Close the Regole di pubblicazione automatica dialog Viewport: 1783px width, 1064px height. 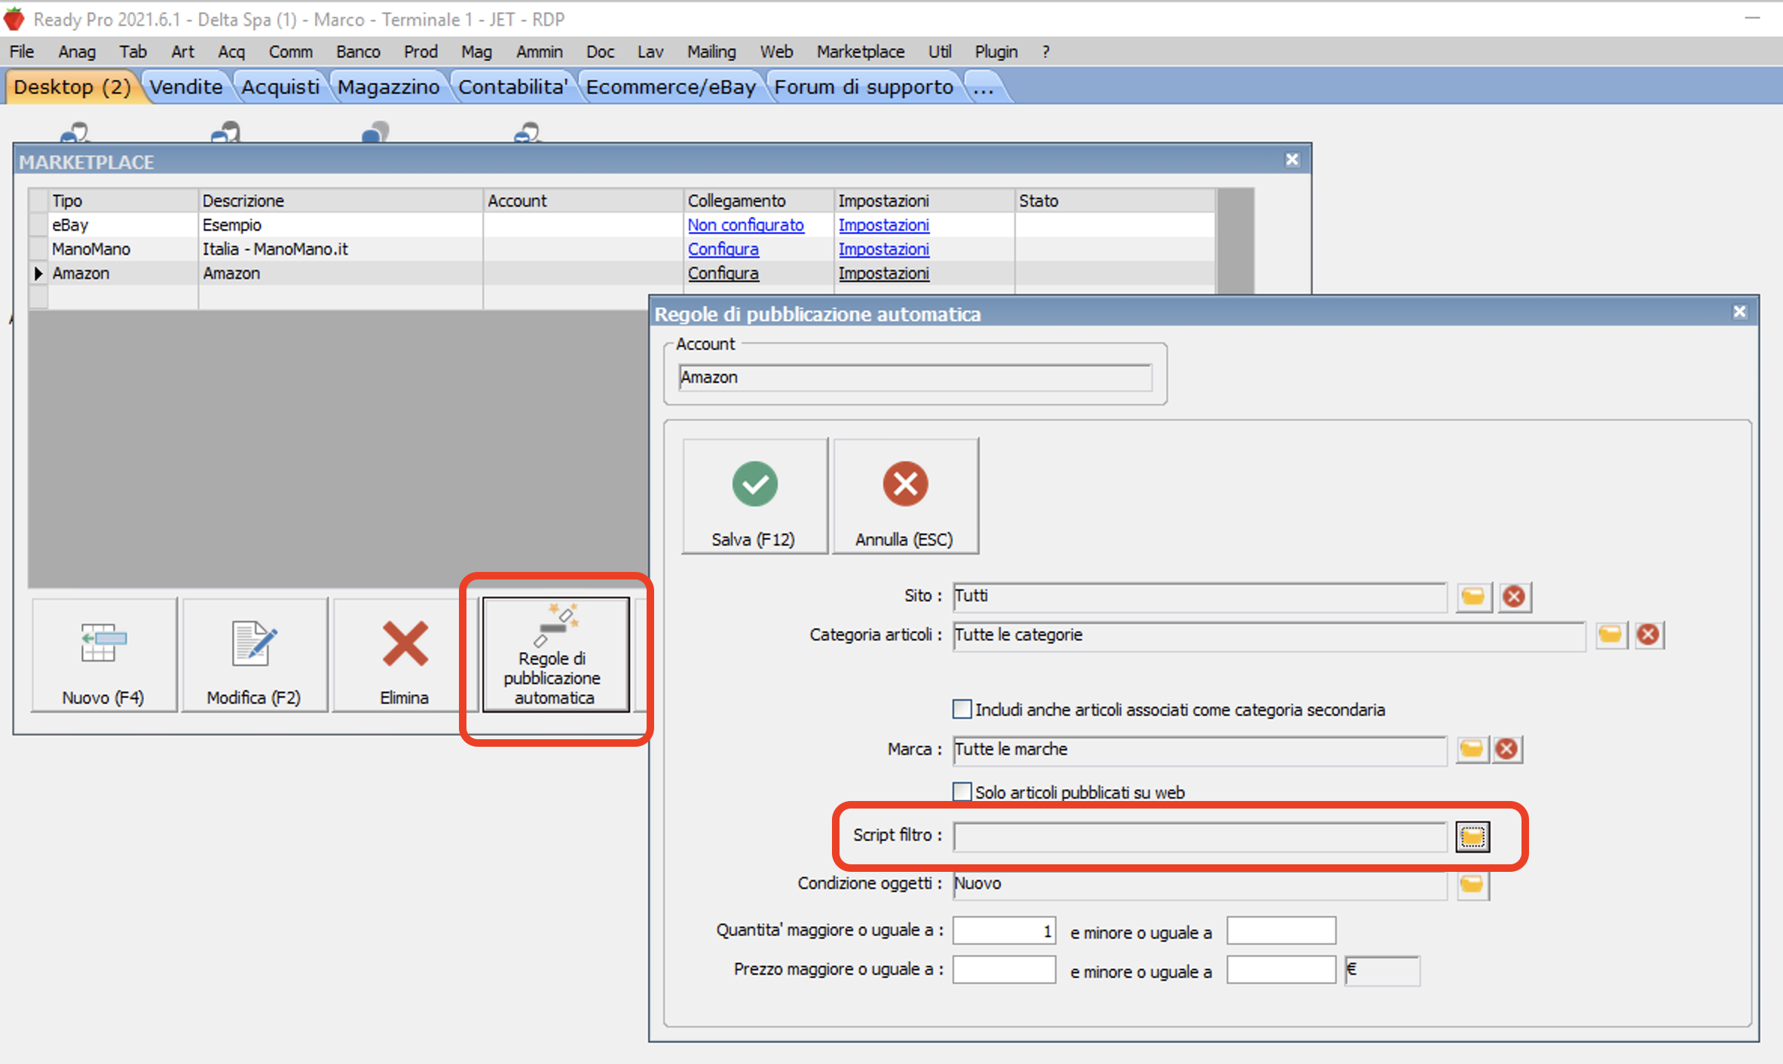[x=1739, y=312]
